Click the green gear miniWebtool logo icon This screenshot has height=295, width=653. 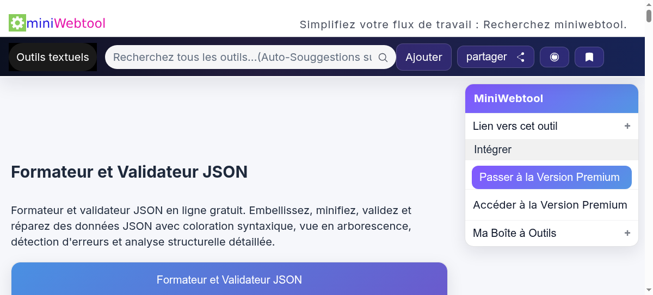click(x=17, y=23)
